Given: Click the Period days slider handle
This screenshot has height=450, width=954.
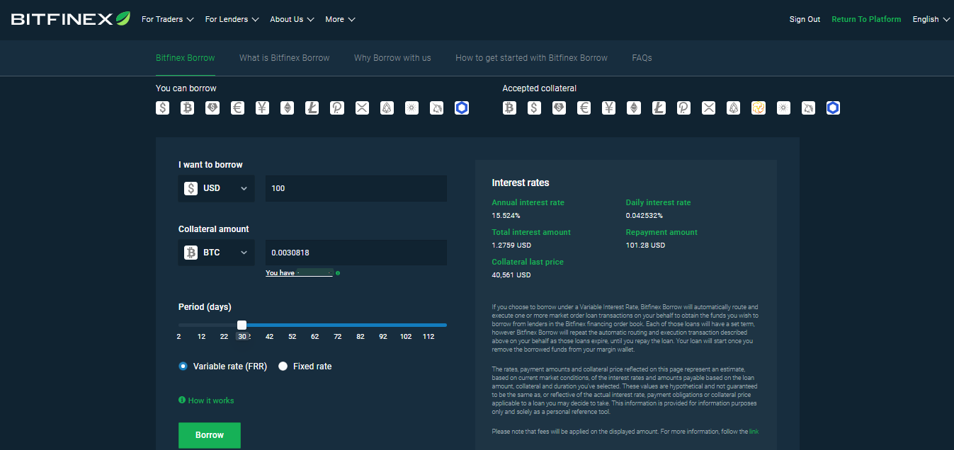Looking at the screenshot, I should click(x=242, y=325).
